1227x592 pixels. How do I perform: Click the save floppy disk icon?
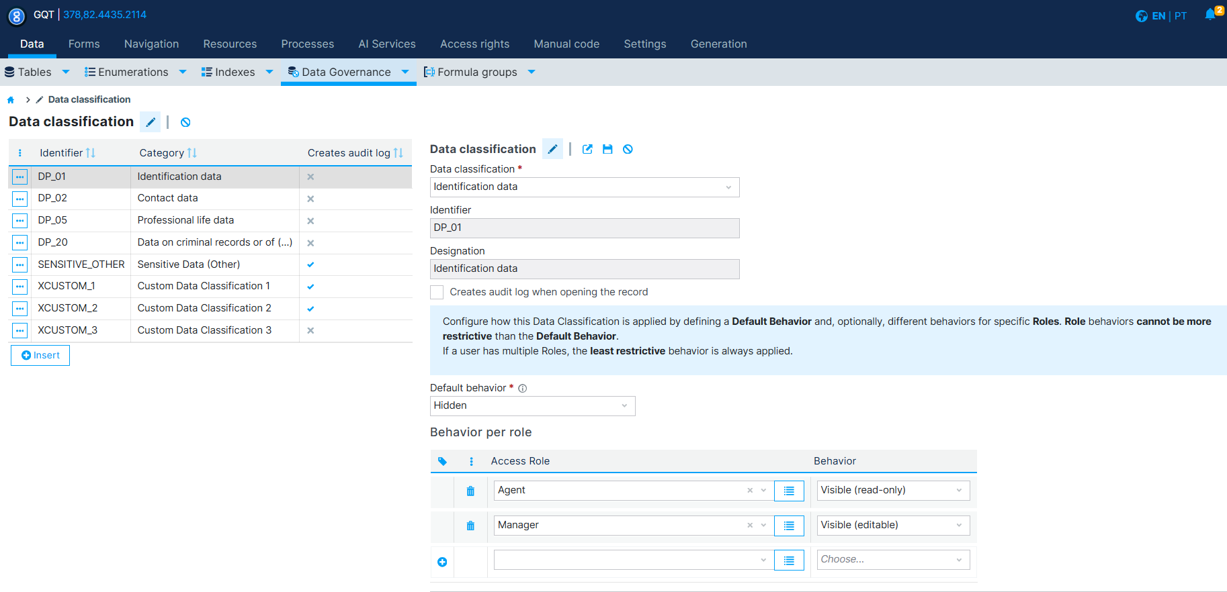(x=607, y=149)
